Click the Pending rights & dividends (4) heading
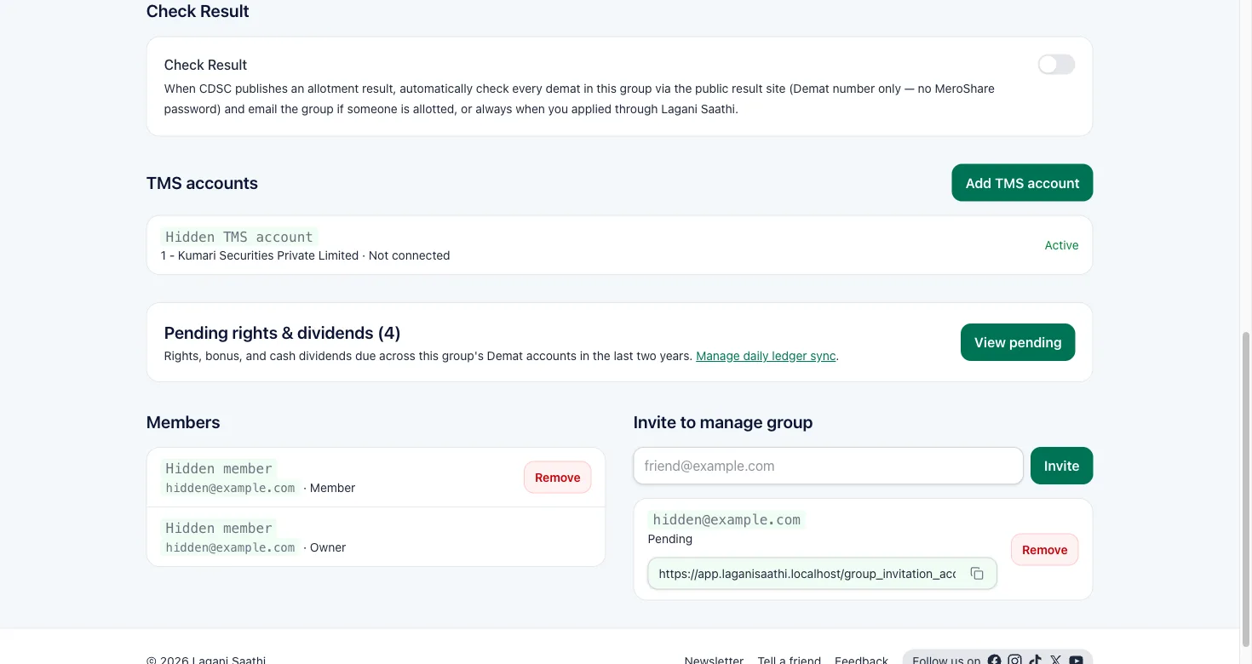The image size is (1252, 664). click(x=282, y=333)
